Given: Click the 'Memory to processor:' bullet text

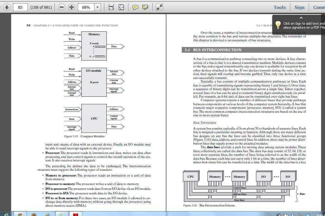Looking at the screenshot, I should click(61, 175).
